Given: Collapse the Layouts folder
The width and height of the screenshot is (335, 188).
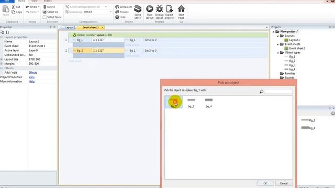Looking at the screenshot, I should point(278,36).
